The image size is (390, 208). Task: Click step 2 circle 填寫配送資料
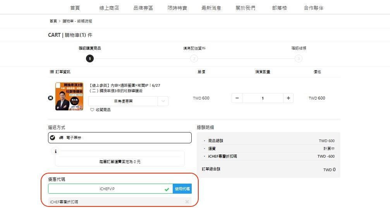(194, 58)
